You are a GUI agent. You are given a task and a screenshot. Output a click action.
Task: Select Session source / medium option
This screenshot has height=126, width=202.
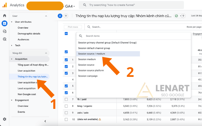coord(91,54)
